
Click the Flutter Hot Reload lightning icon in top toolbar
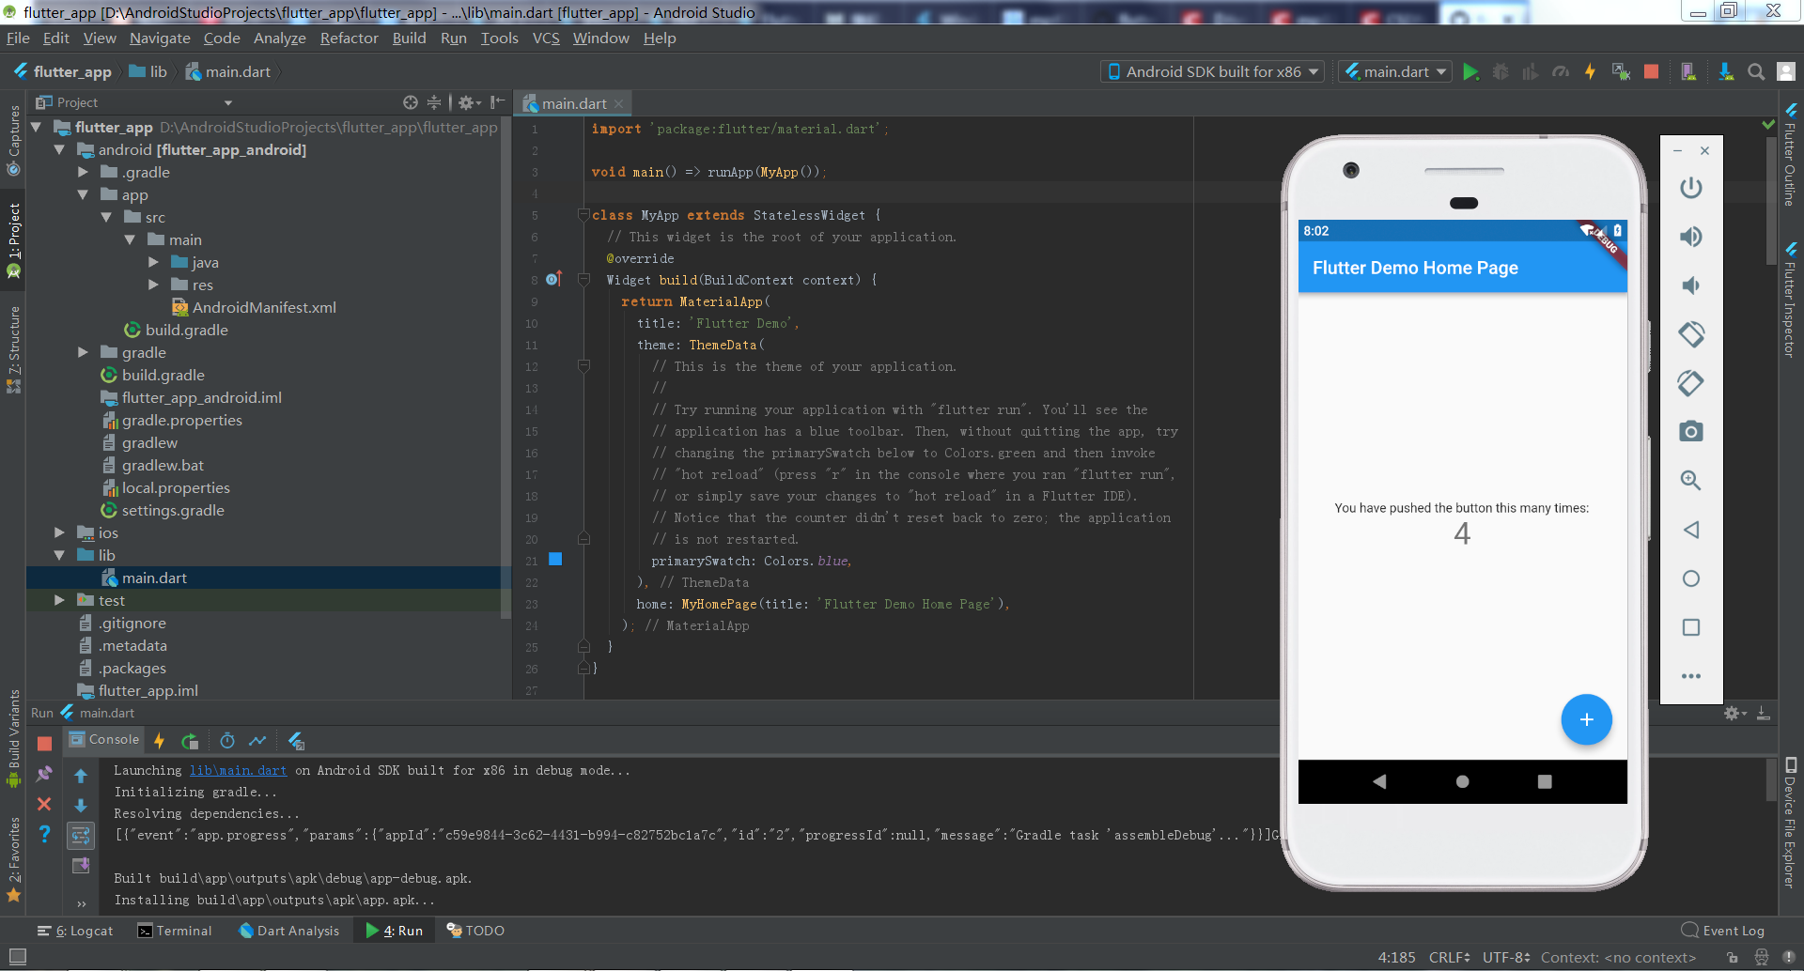[1590, 72]
